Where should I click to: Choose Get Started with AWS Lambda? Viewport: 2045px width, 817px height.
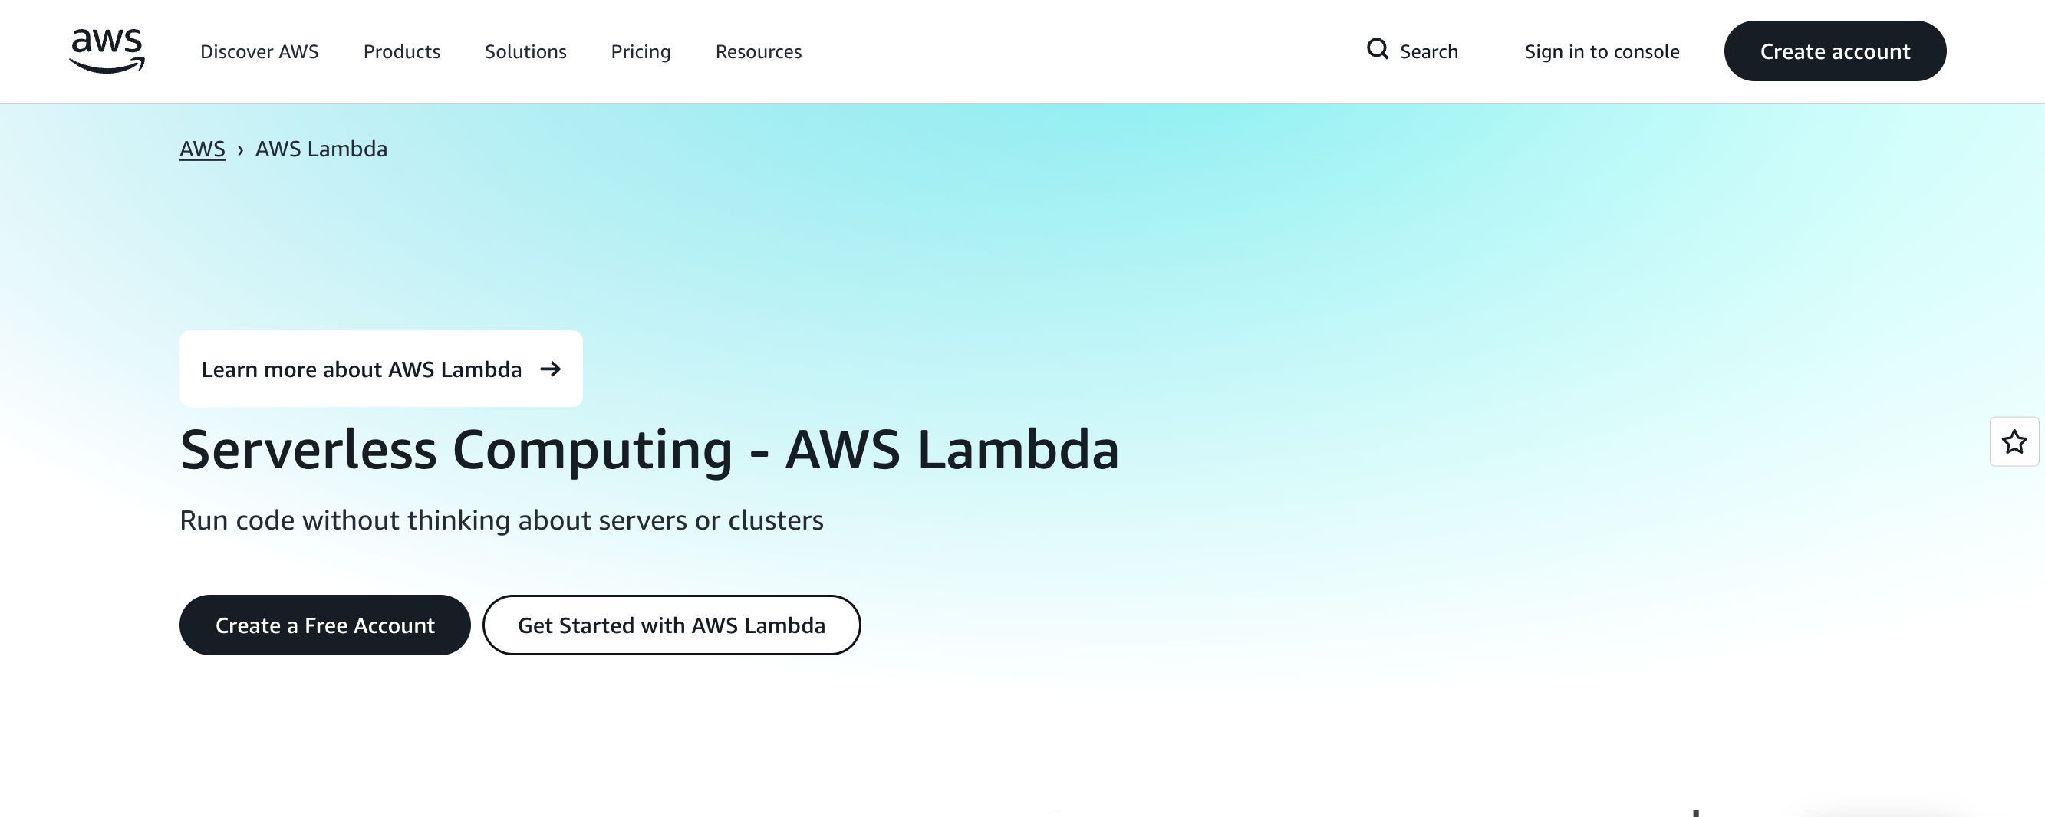pos(671,625)
